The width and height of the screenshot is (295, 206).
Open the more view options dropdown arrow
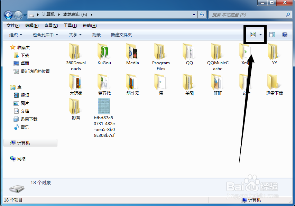[260, 35]
